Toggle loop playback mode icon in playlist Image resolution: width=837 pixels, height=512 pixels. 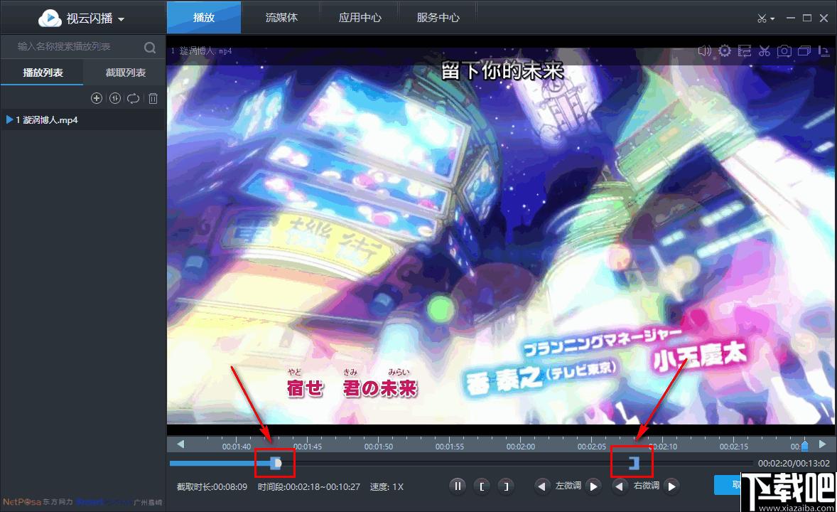click(134, 98)
